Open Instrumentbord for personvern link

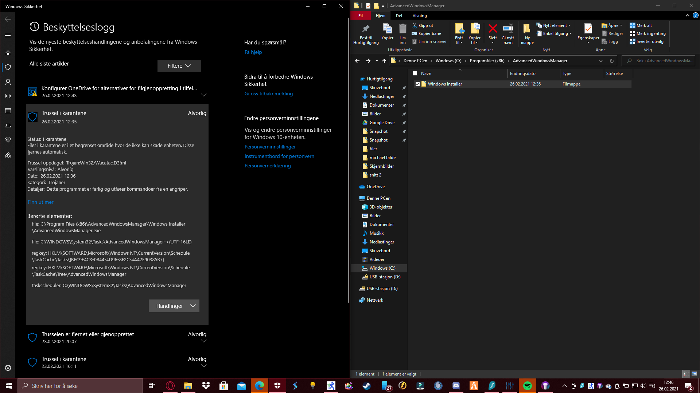click(x=279, y=156)
